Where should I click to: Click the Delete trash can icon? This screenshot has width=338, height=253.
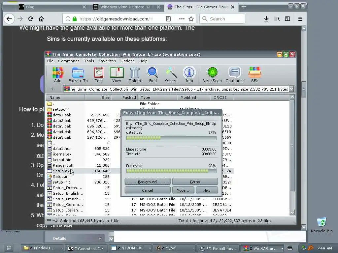pyautogui.click(x=135, y=75)
